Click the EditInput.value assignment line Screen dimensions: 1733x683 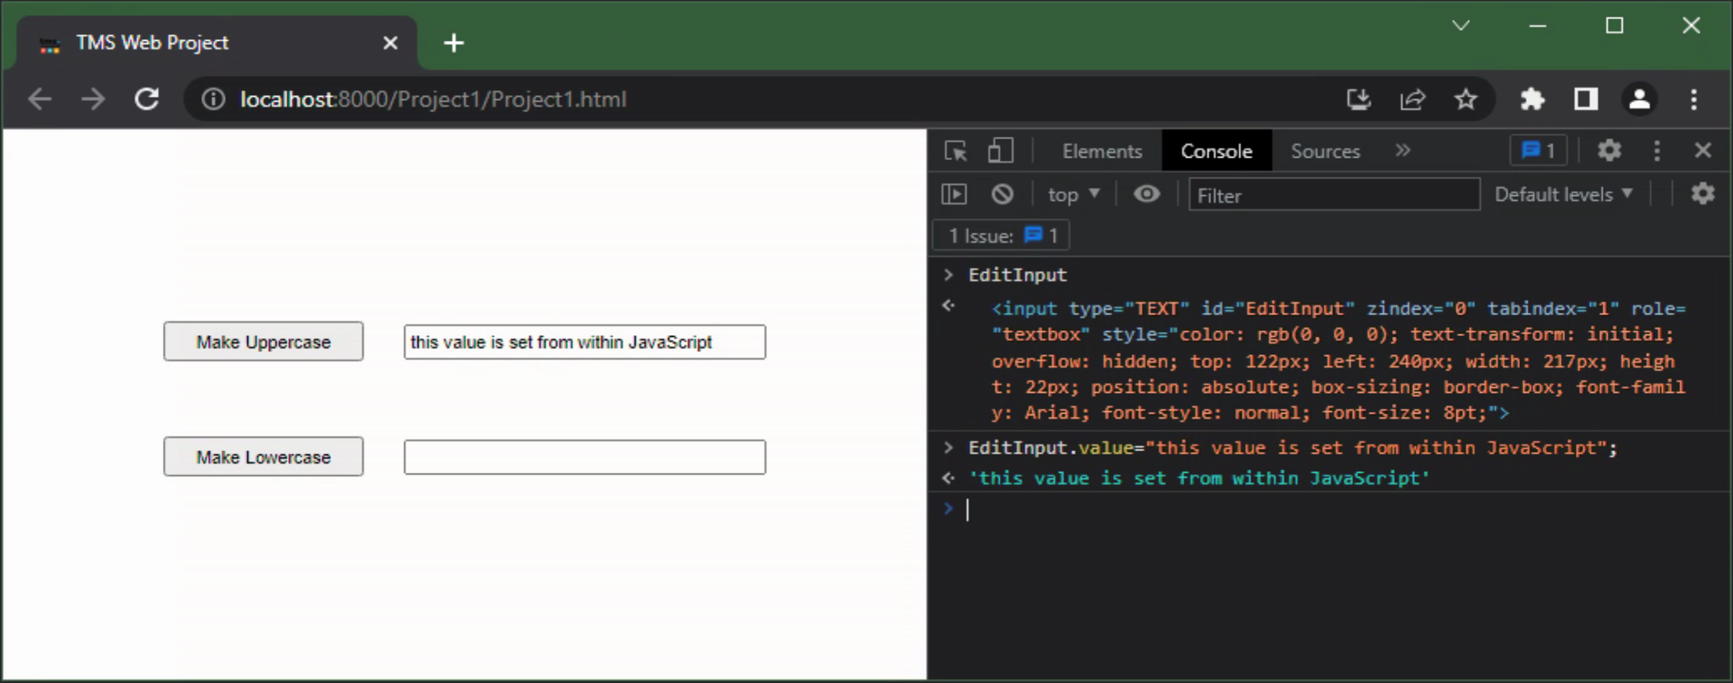(1293, 448)
